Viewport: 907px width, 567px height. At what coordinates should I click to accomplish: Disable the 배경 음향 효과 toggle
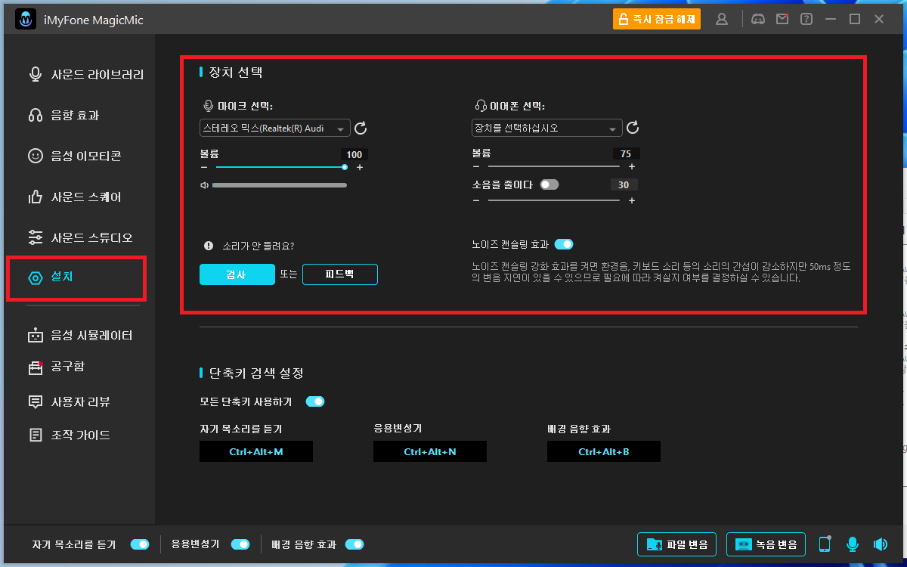tap(354, 544)
